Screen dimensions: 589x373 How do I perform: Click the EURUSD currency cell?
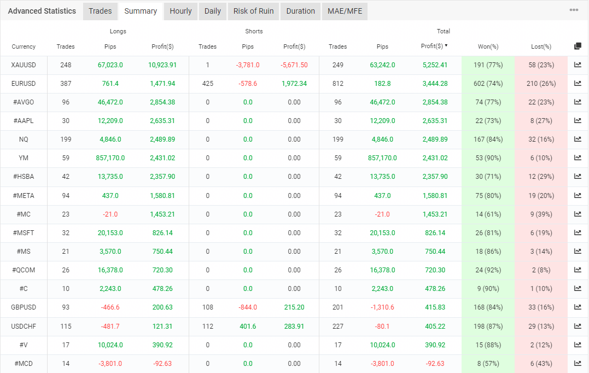(24, 84)
